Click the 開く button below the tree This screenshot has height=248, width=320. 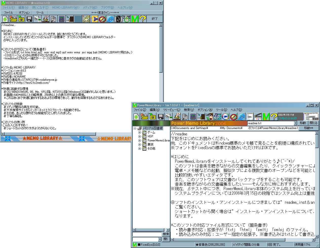point(166,239)
